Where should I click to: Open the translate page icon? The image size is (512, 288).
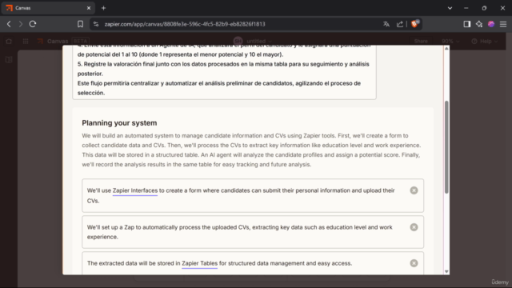[x=386, y=24]
